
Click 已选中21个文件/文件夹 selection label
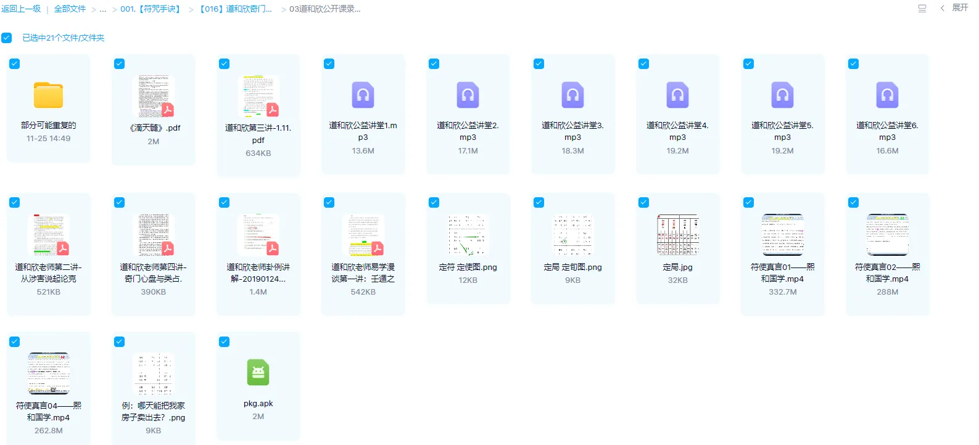[x=64, y=38]
